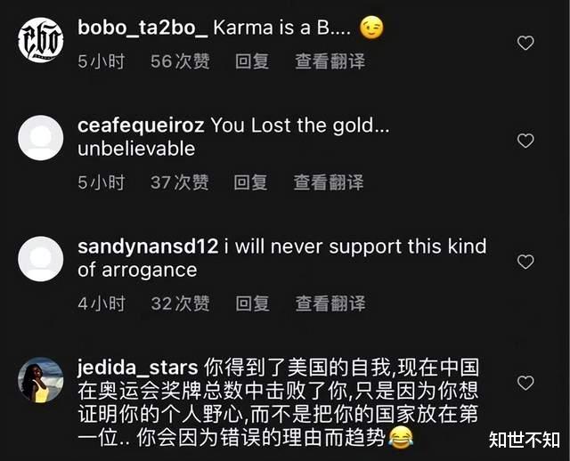Viewport: 570px width, 461px height.
Task: Tap the heart beside sandynansd12's comment
Action: click(525, 262)
